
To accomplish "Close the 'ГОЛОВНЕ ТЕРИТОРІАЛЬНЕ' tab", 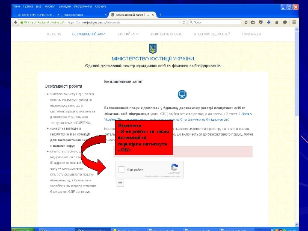I will point(58,15).
